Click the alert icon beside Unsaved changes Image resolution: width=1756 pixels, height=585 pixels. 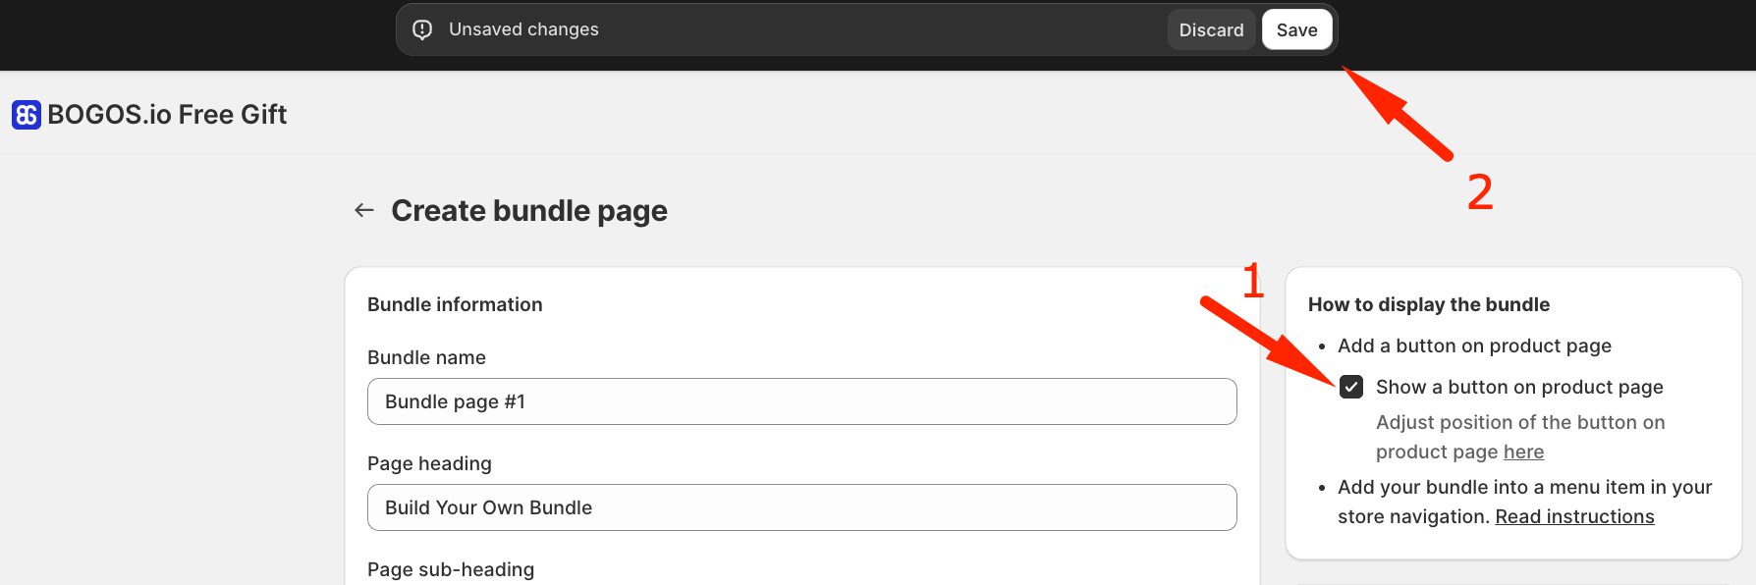click(x=422, y=29)
